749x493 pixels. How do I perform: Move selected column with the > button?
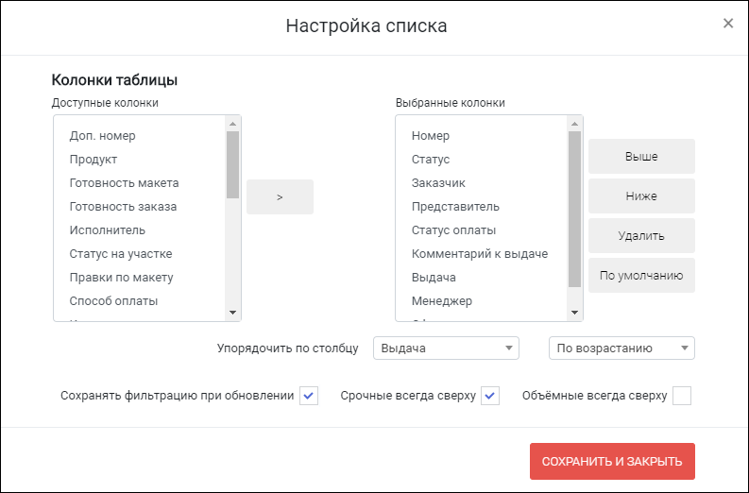[280, 196]
